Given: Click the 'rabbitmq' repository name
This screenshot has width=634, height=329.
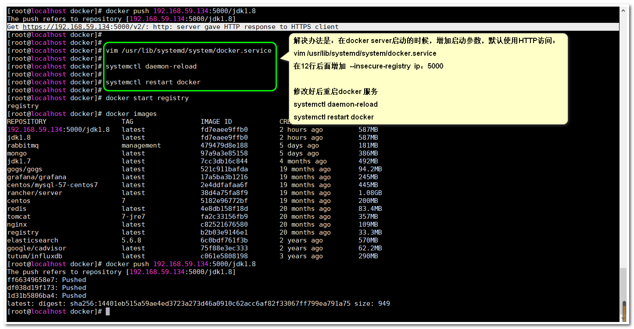Looking at the screenshot, I should (23, 145).
